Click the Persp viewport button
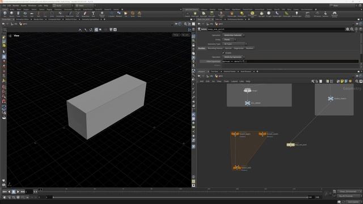 click(176, 35)
